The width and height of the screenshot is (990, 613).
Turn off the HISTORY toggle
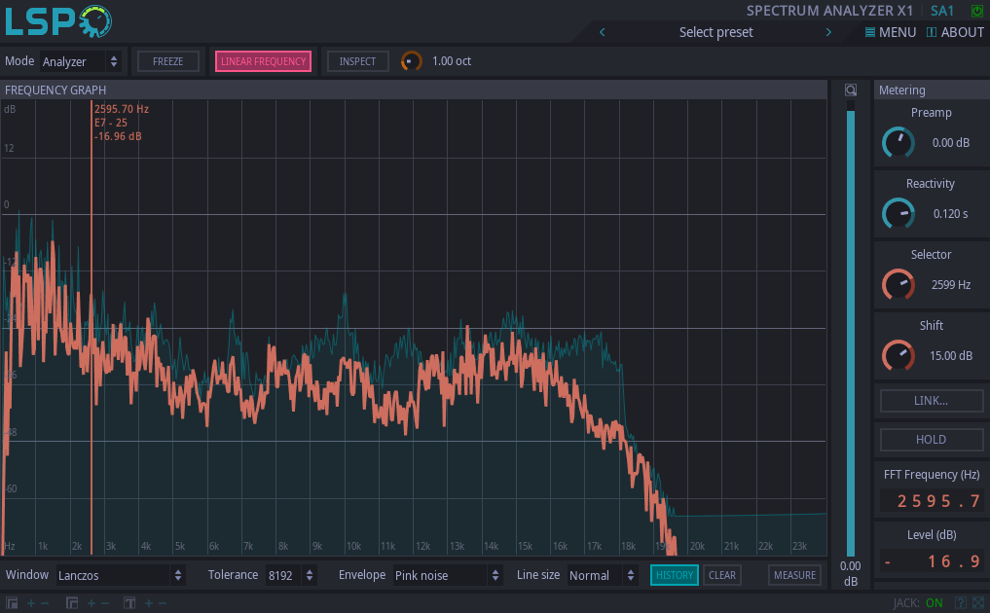click(x=674, y=575)
